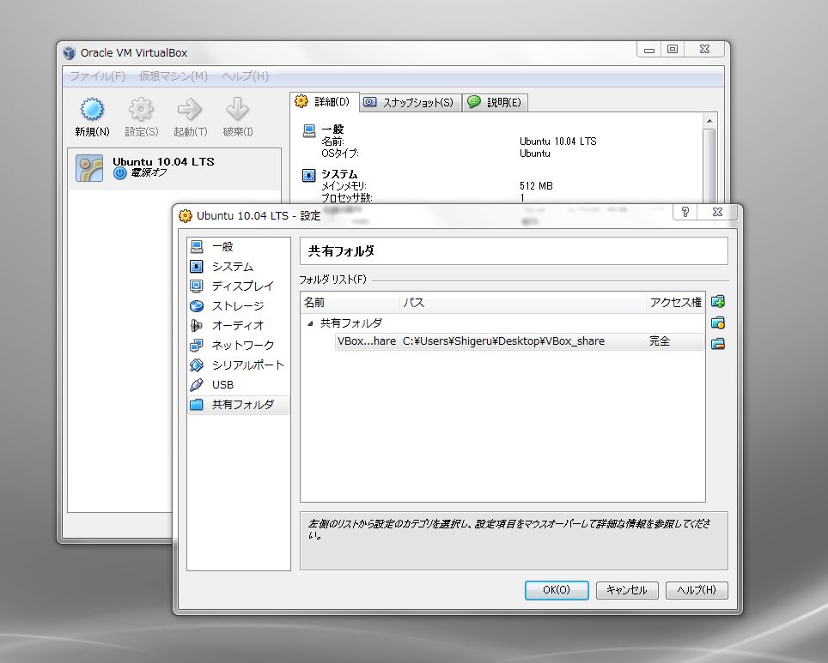The image size is (828, 663).
Task: Collapse the 共有フォルダ tree node
Action: pyautogui.click(x=311, y=323)
